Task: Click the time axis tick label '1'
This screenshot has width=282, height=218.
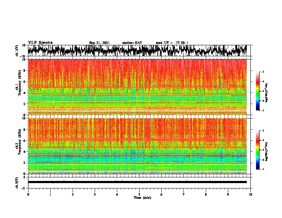Action: point(50,194)
